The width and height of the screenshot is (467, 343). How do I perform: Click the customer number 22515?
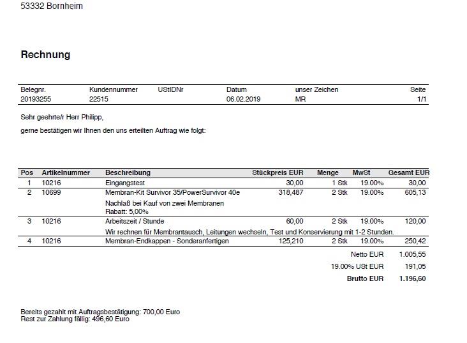99,99
